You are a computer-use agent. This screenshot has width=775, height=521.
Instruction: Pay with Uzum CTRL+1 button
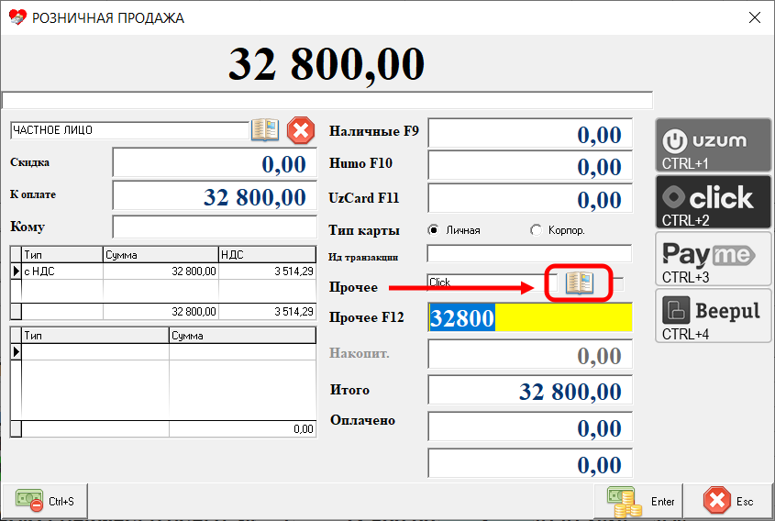click(714, 145)
